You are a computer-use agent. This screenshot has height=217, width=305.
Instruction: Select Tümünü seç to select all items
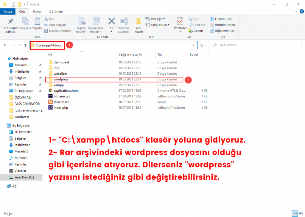pyautogui.click(x=221, y=19)
